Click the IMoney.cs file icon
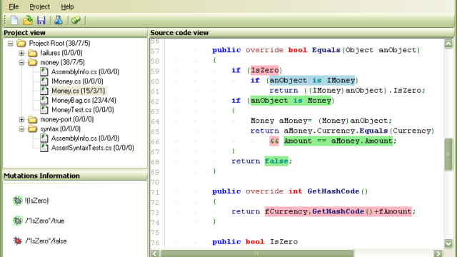This screenshot has width=457, height=257. click(44, 81)
